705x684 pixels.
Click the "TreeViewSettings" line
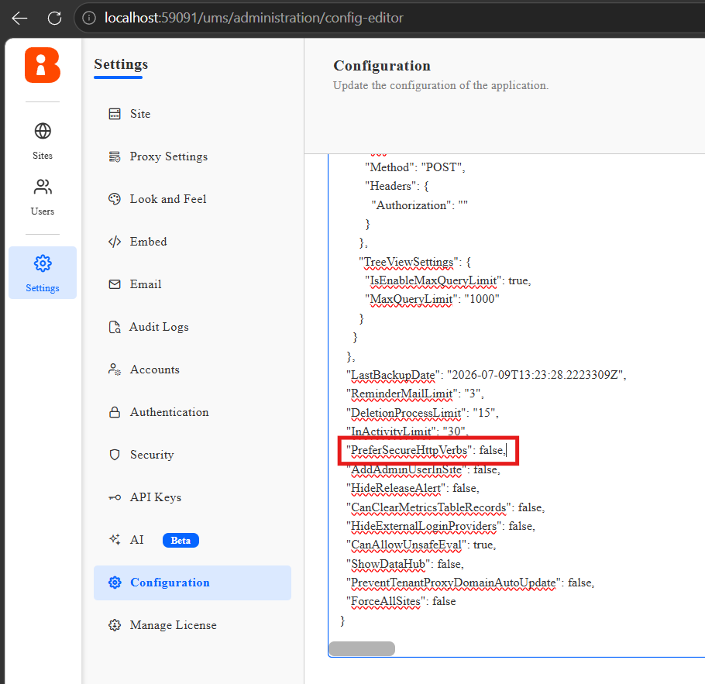point(414,262)
